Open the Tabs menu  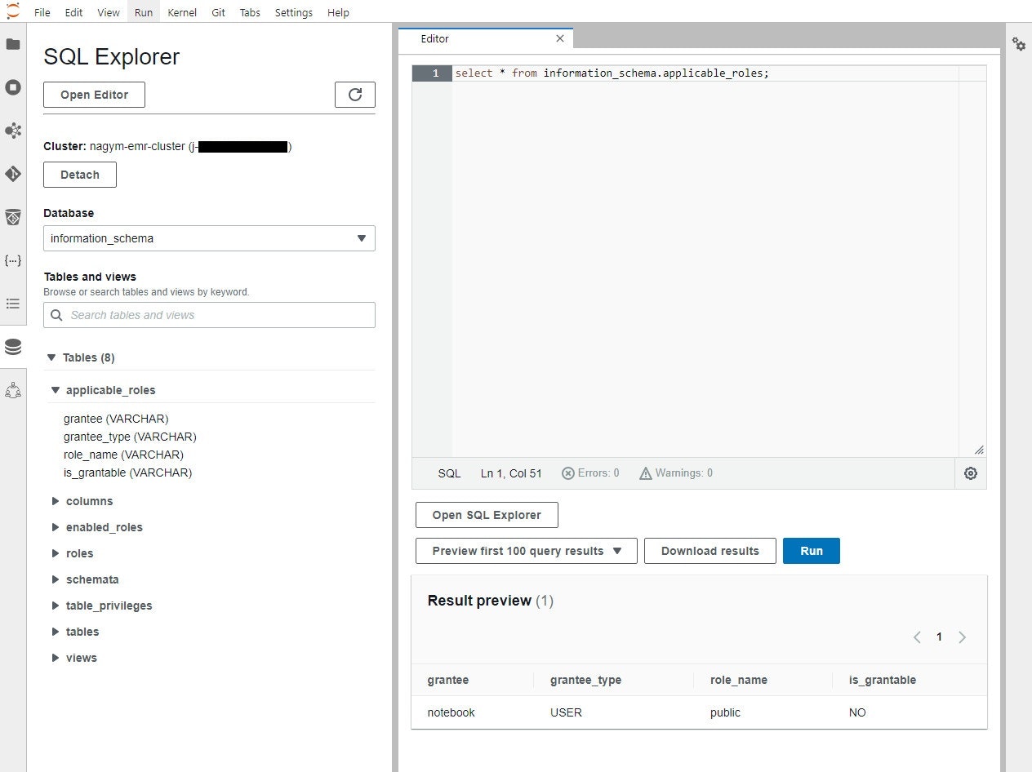coord(251,12)
